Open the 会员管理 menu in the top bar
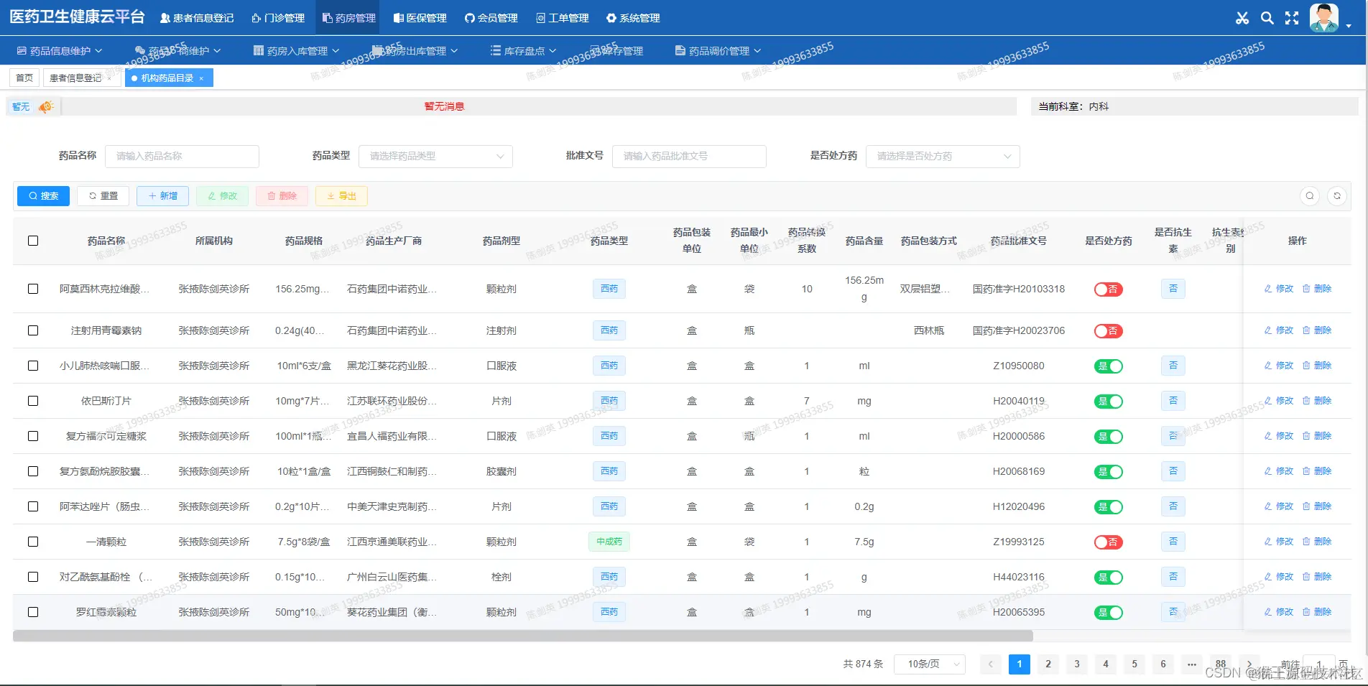 491,18
